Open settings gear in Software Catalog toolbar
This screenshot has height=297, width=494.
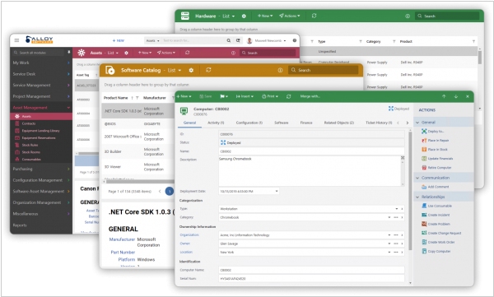coord(191,70)
